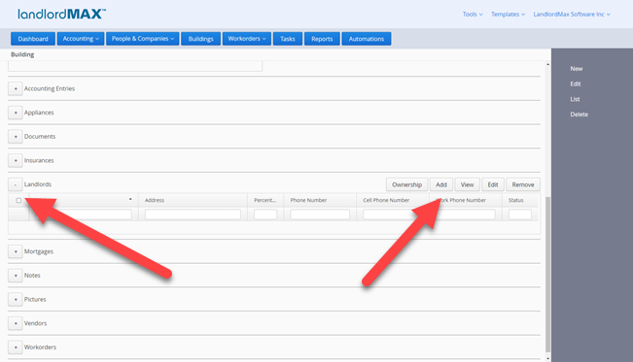This screenshot has width=633, height=362.
Task: Click the vertical scrollbar thumb
Action: pos(547,274)
